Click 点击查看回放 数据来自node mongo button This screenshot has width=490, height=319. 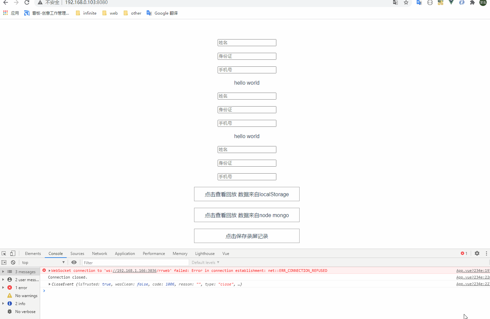(247, 215)
